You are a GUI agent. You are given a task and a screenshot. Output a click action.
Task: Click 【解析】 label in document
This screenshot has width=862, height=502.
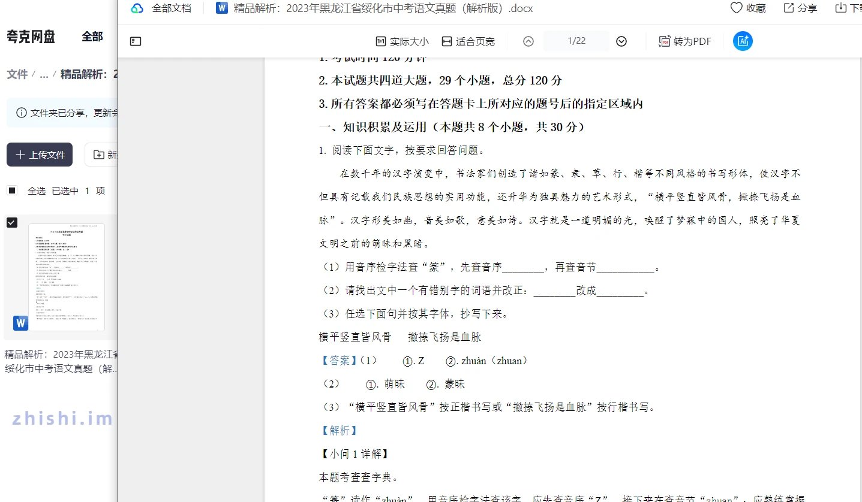tap(338, 431)
